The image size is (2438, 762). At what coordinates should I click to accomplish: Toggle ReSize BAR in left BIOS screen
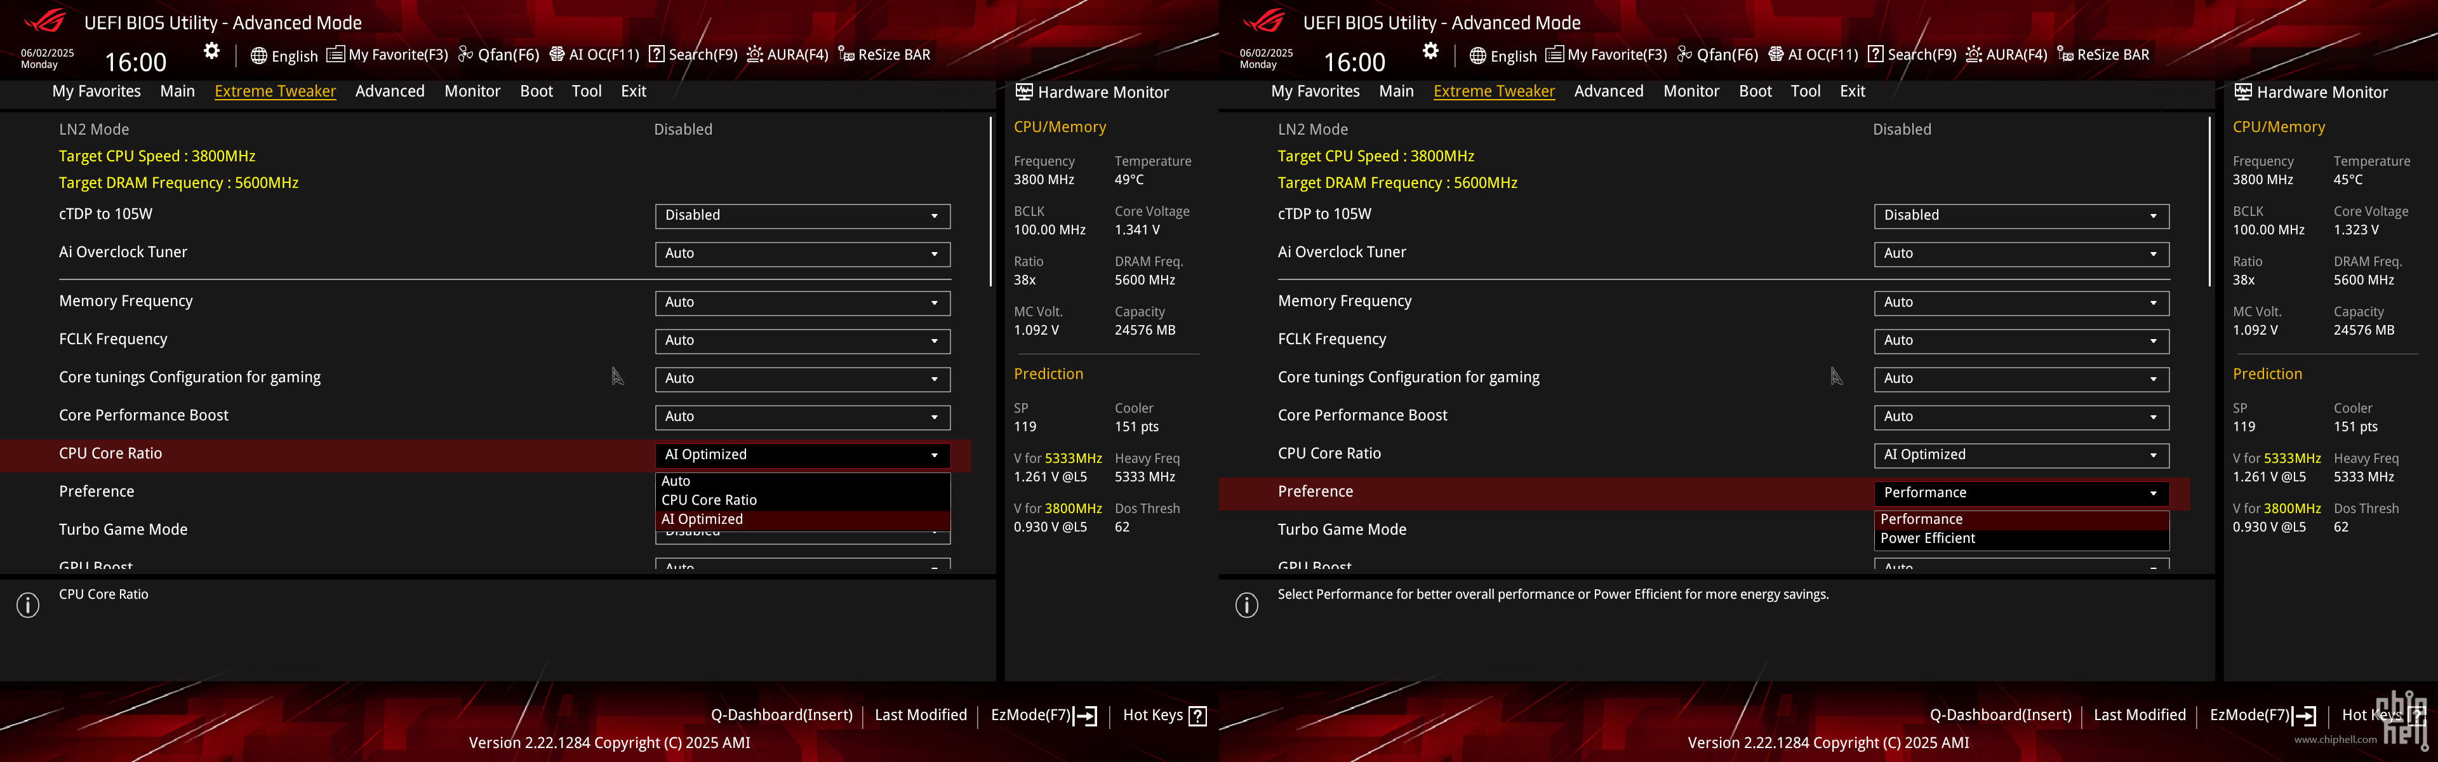pos(884,55)
